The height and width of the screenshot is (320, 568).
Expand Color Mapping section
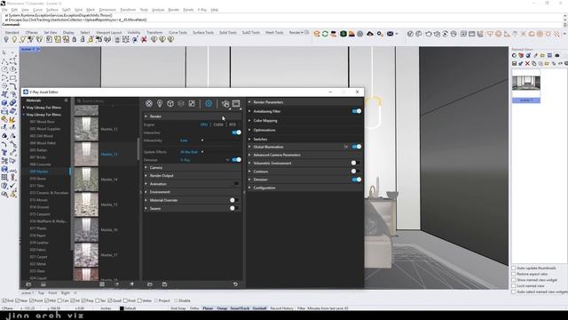(x=305, y=121)
